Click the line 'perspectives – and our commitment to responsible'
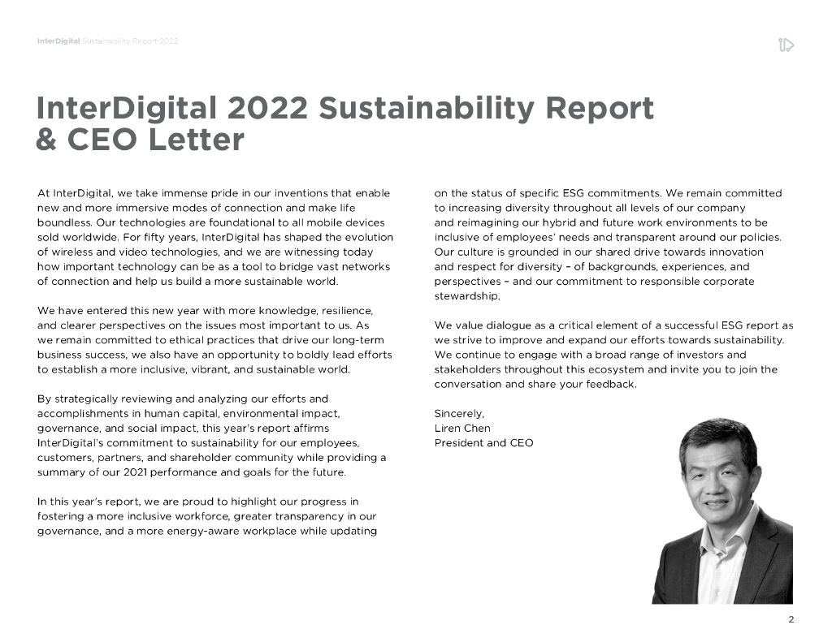The width and height of the screenshot is (832, 642). [x=594, y=281]
